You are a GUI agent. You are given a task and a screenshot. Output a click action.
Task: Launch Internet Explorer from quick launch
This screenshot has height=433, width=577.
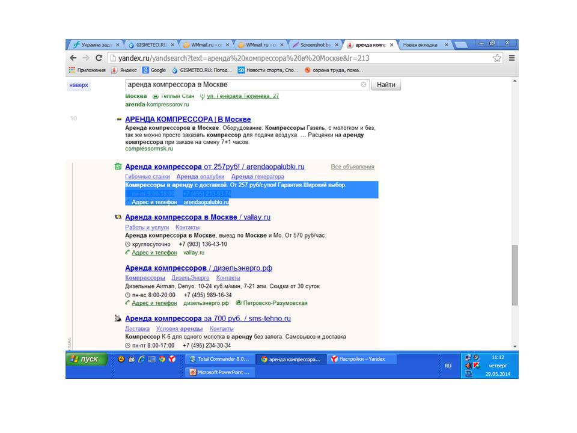tap(141, 359)
